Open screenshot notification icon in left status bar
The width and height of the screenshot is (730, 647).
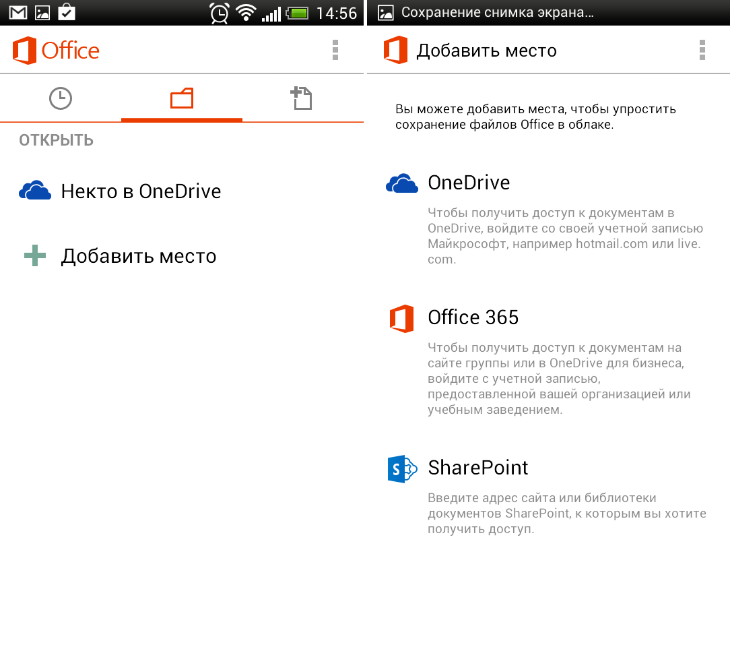pyautogui.click(x=42, y=13)
